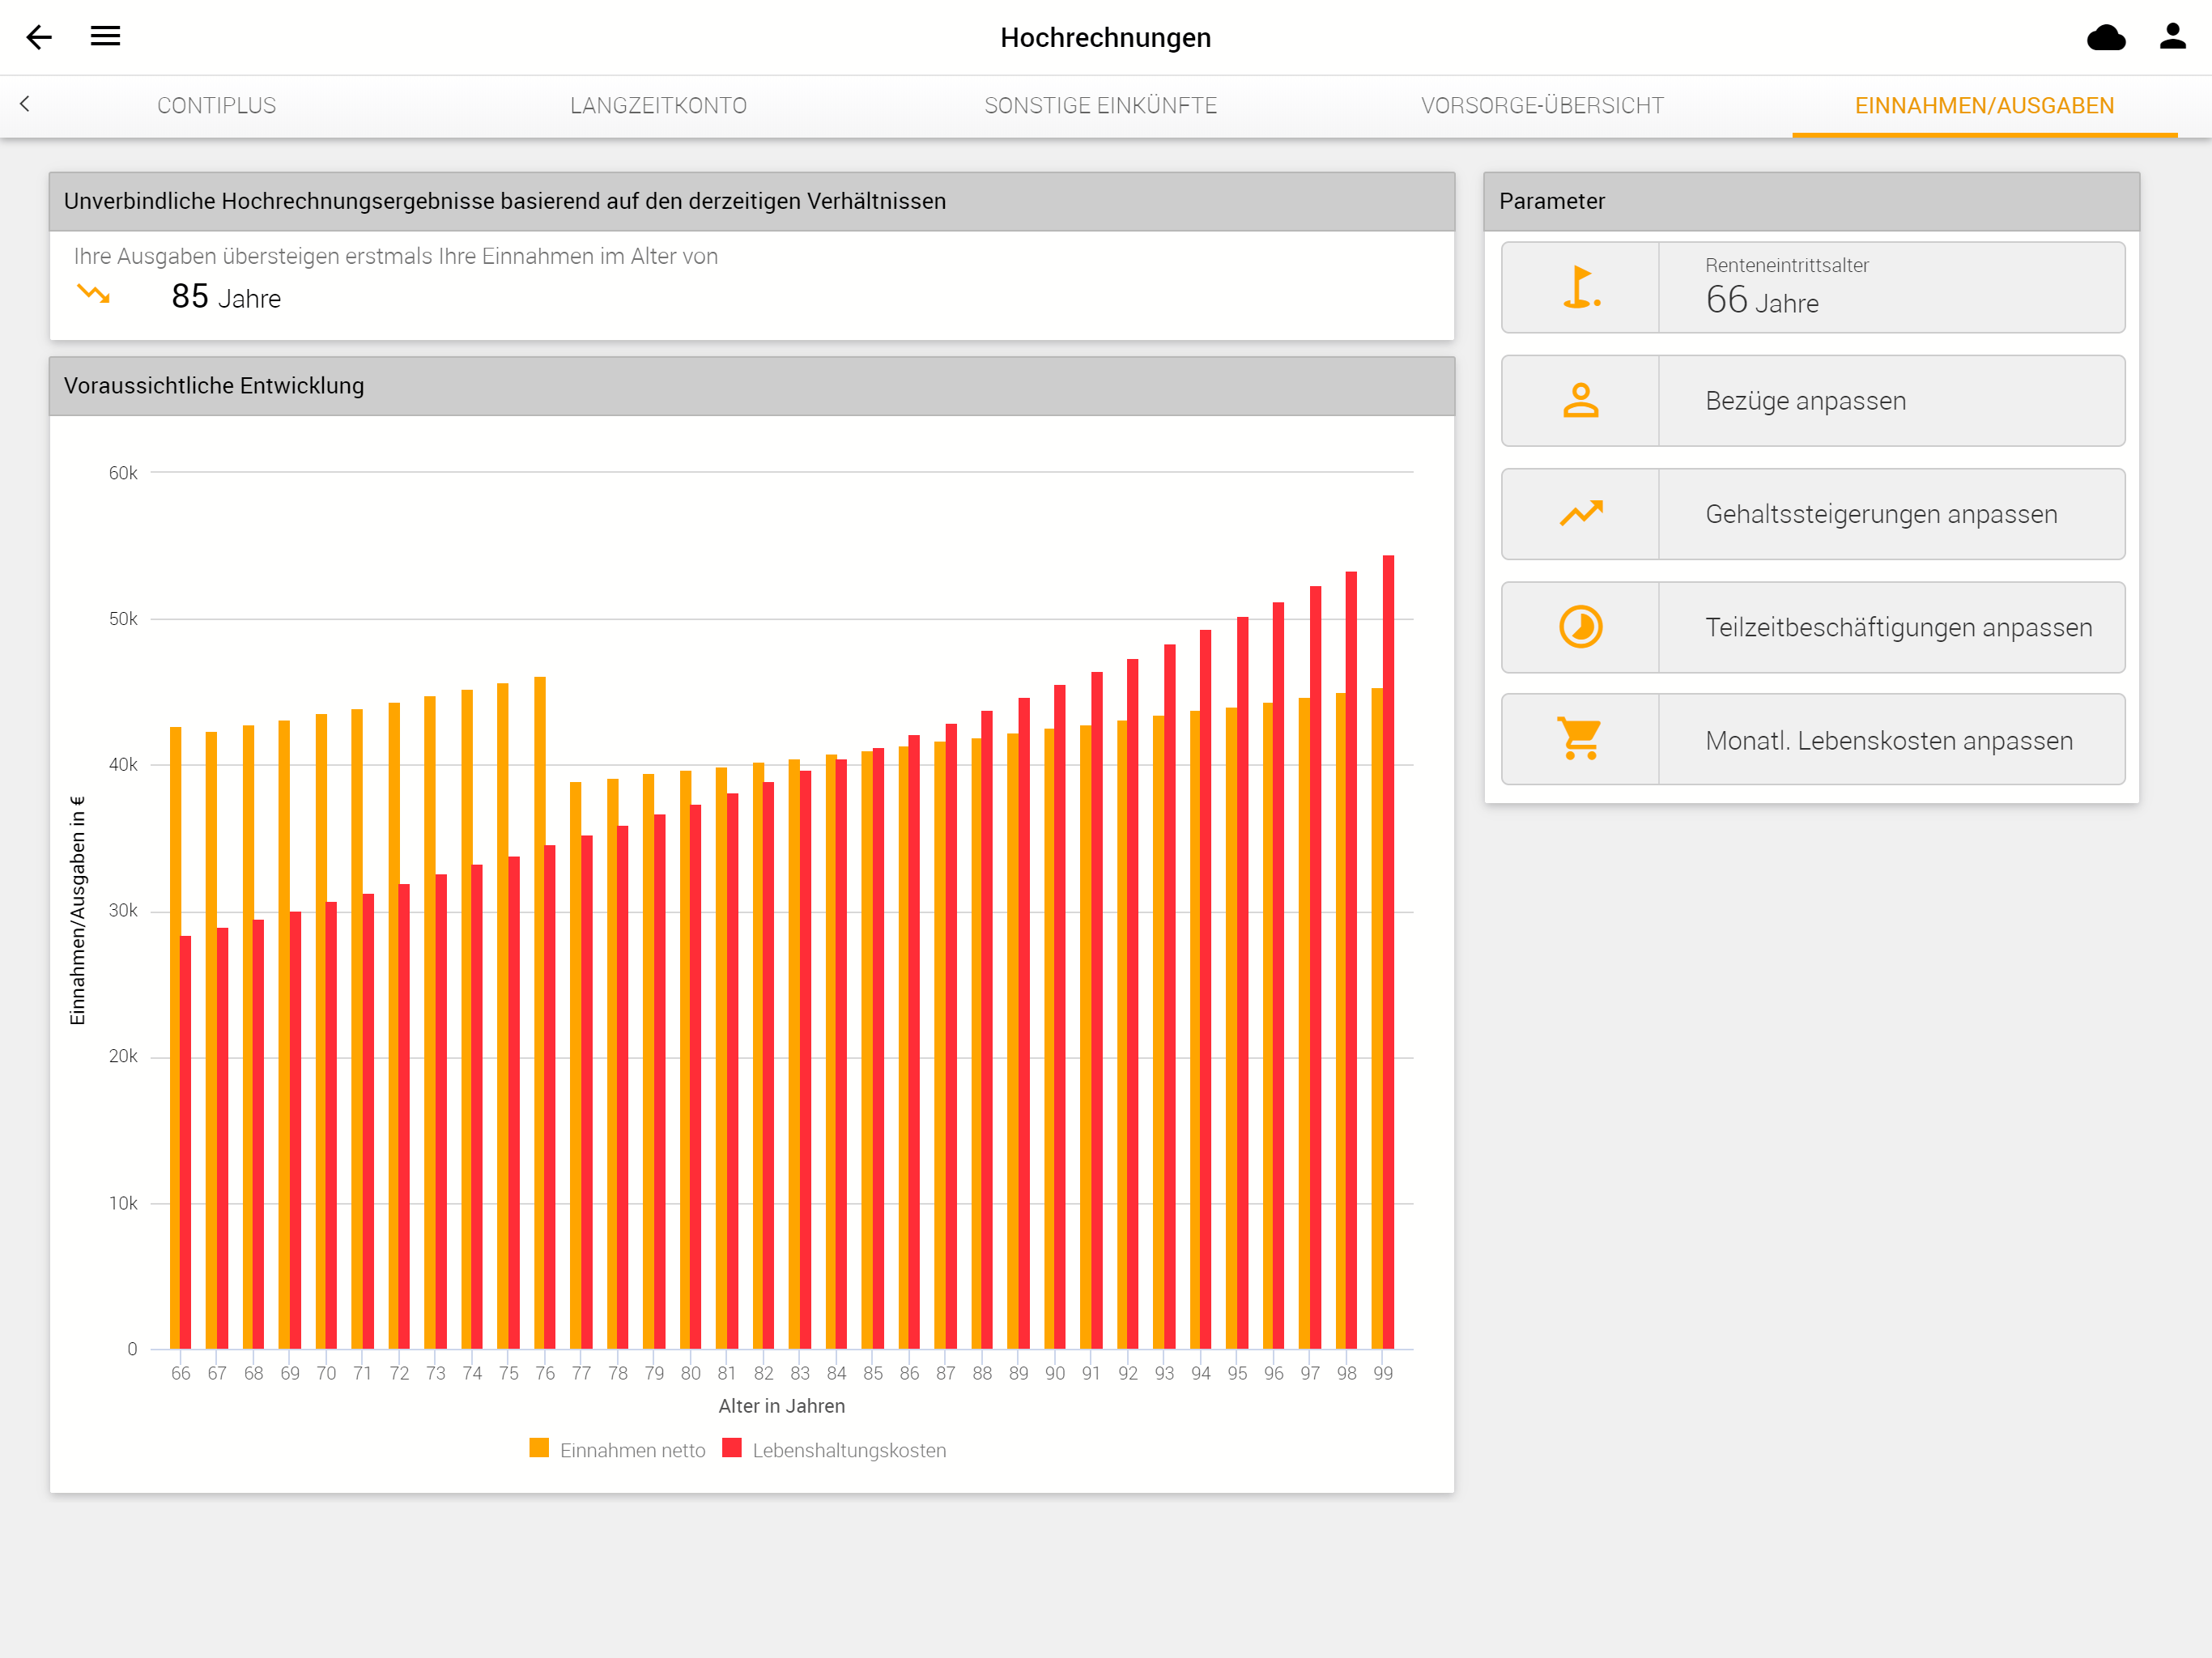The width and height of the screenshot is (2212, 1658).
Task: Open the Renteneintrittsalter 66 Jahre setting
Action: [x=1813, y=287]
